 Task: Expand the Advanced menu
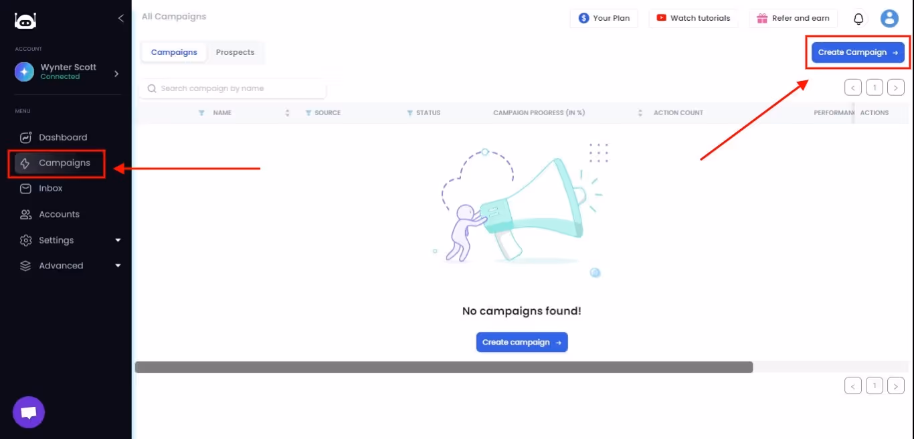click(x=61, y=265)
